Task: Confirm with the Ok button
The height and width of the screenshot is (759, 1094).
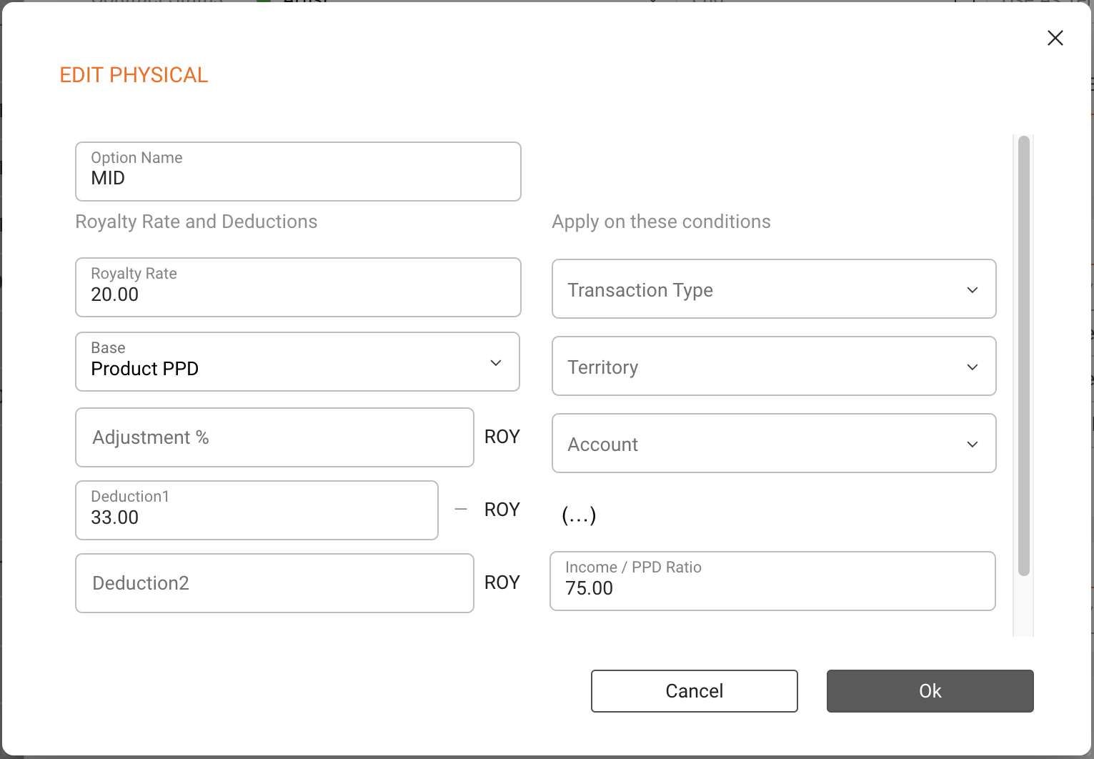Action: [x=930, y=691]
